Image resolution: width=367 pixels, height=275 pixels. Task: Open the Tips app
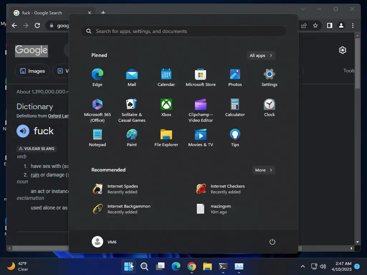[235, 138]
